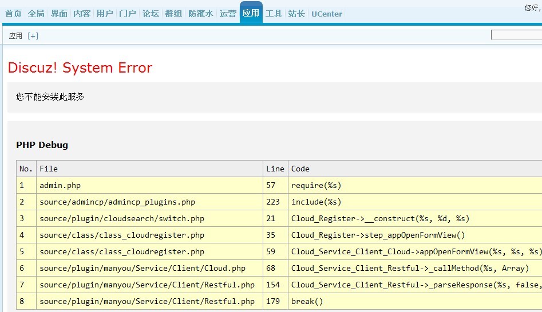This screenshot has width=542, height=312.
Task: Select source/plugin/cloudsearch/switch.php cell
Action: pyautogui.click(x=150, y=218)
